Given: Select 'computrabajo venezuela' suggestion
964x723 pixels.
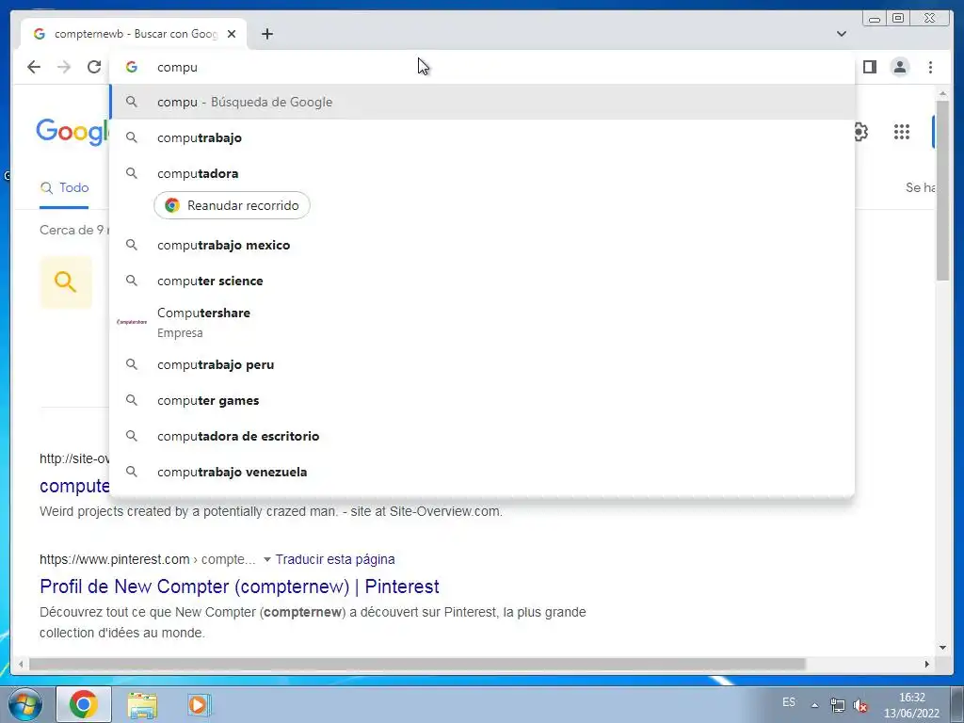Looking at the screenshot, I should [x=482, y=472].
